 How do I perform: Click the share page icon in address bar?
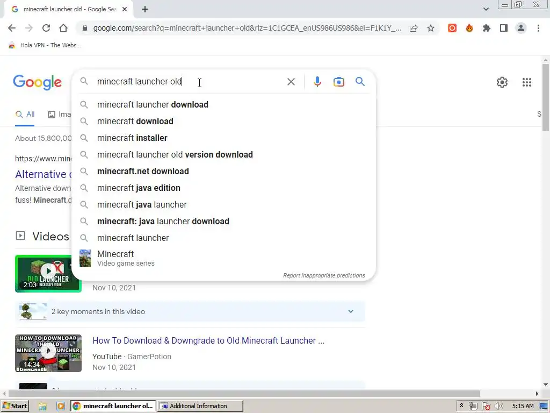pyautogui.click(x=414, y=29)
